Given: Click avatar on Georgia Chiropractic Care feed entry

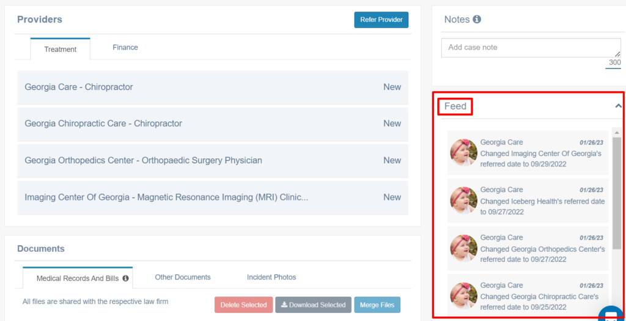Looking at the screenshot, I should pyautogui.click(x=464, y=296).
